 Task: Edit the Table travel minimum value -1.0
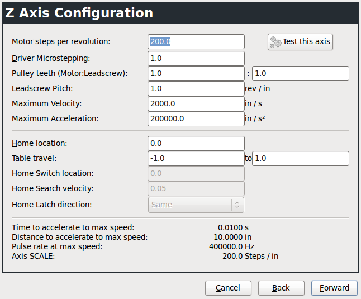[x=196, y=158]
